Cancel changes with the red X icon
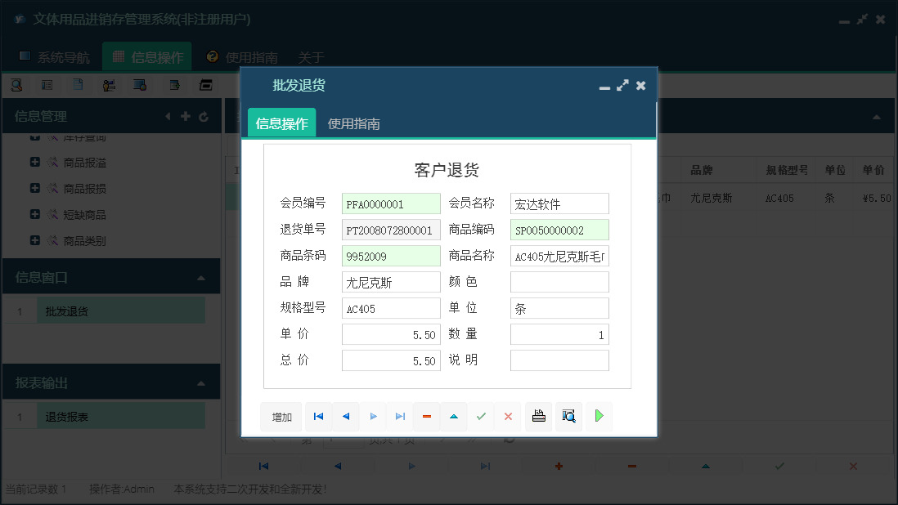 pyautogui.click(x=507, y=417)
